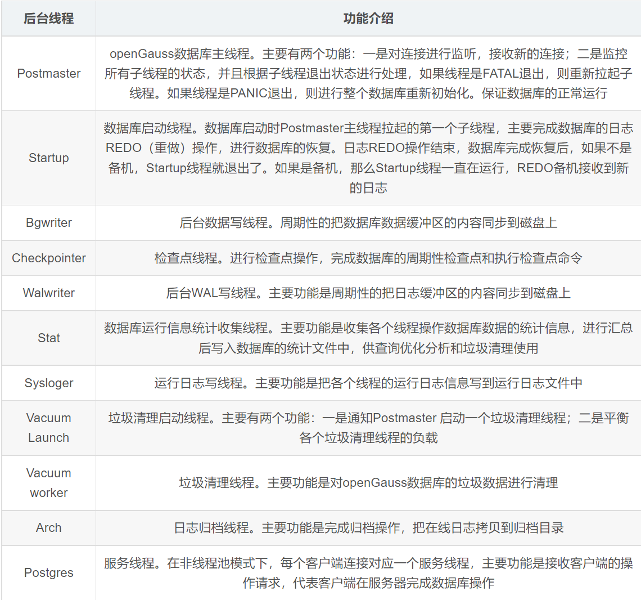This screenshot has width=641, height=600.
Task: Select the Vacuum worker name cell
Action: [49, 483]
